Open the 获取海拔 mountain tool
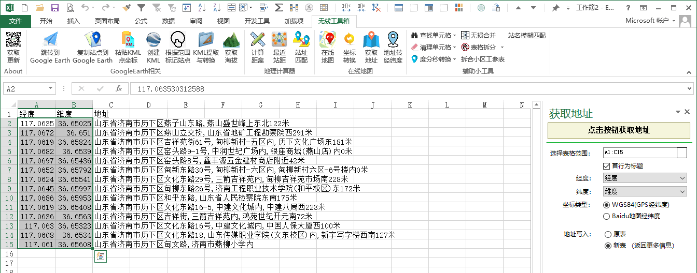 tap(231, 39)
